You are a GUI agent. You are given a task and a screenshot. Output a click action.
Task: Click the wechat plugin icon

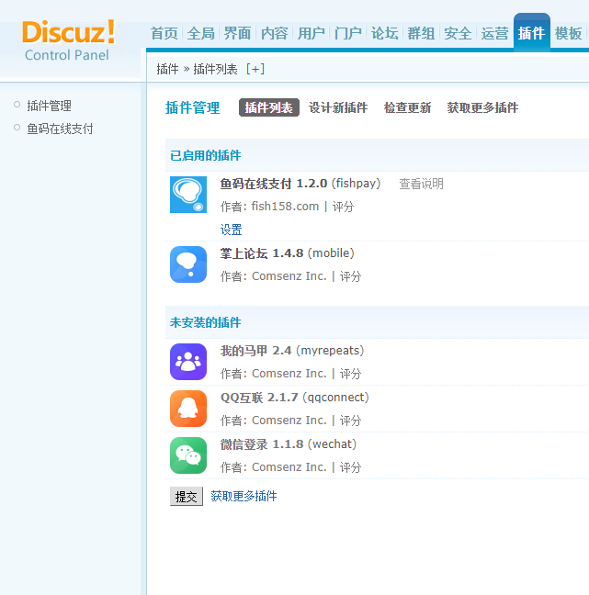[188, 455]
